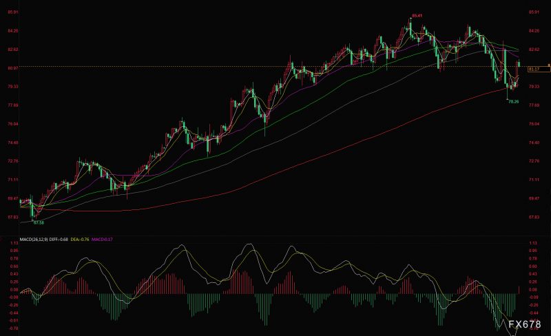Viewport: 551px width, 336px height.
Task: Click -0.26 on the left MACD axis
Action: coord(14,305)
